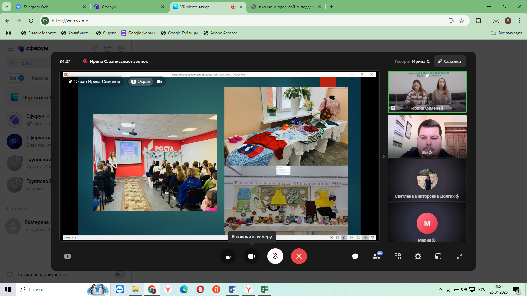Focus the Поиск chat search field
Viewport: 527px width, 296px height.
pos(29,63)
